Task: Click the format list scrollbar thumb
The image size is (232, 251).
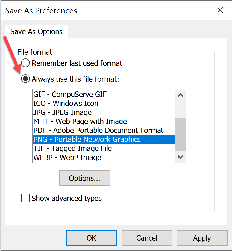Action: 180,134
